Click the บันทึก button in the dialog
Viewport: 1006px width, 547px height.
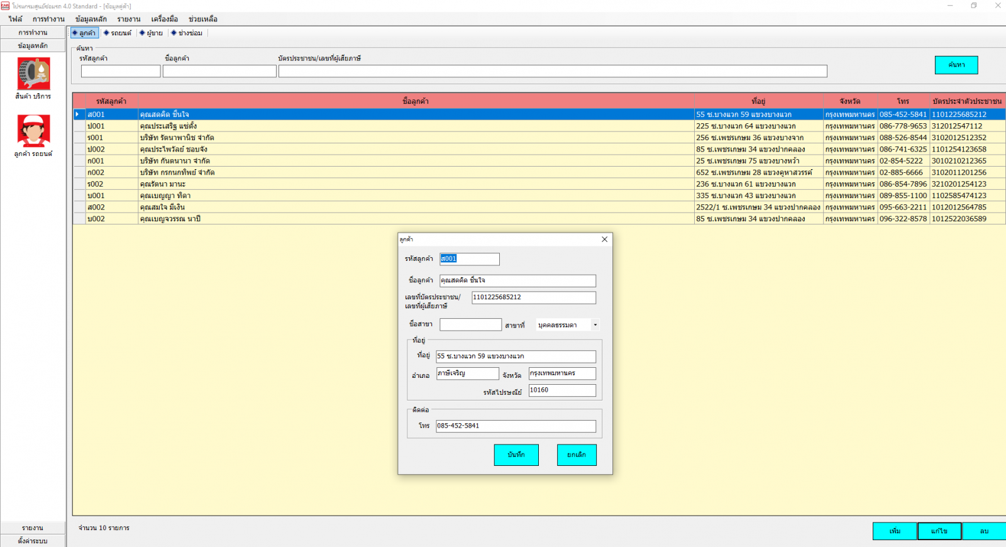click(x=516, y=455)
